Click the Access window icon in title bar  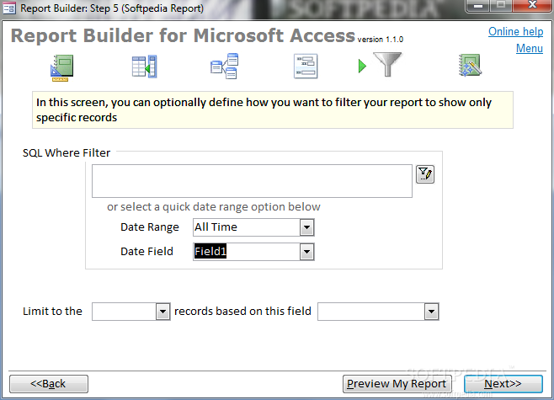(8, 8)
